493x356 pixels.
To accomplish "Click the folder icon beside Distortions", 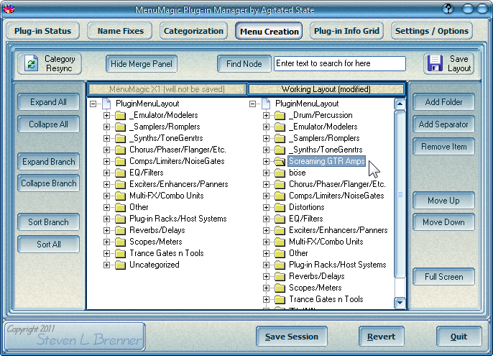I will pos(280,207).
